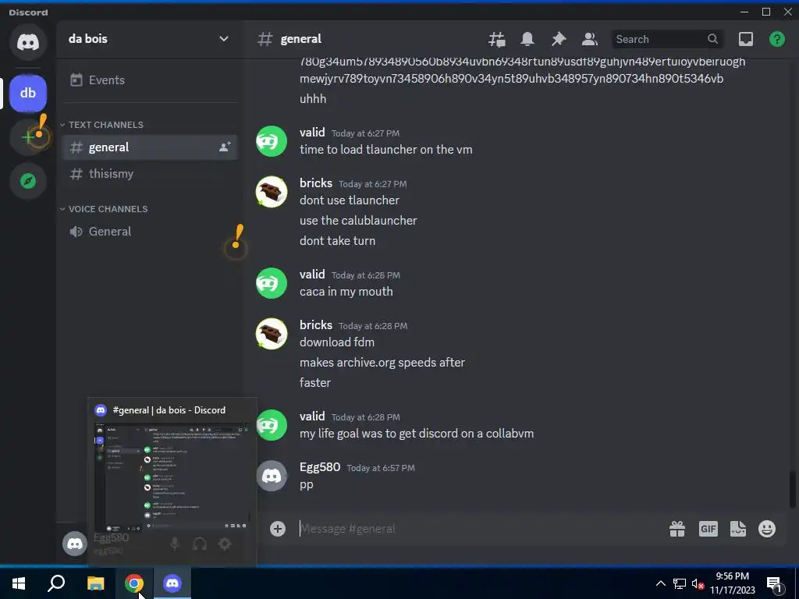799x599 pixels.
Task: Toggle microphone mute in user panel
Action: click(x=175, y=544)
